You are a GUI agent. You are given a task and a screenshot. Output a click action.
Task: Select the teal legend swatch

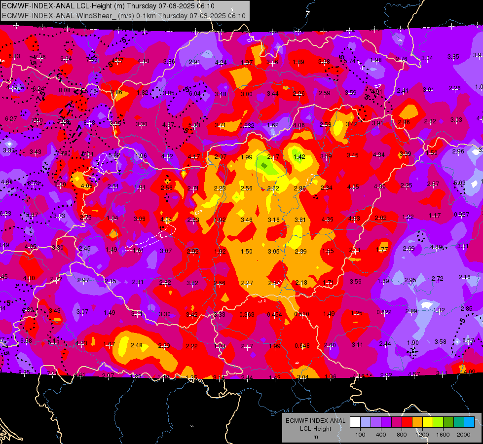pos(459,422)
